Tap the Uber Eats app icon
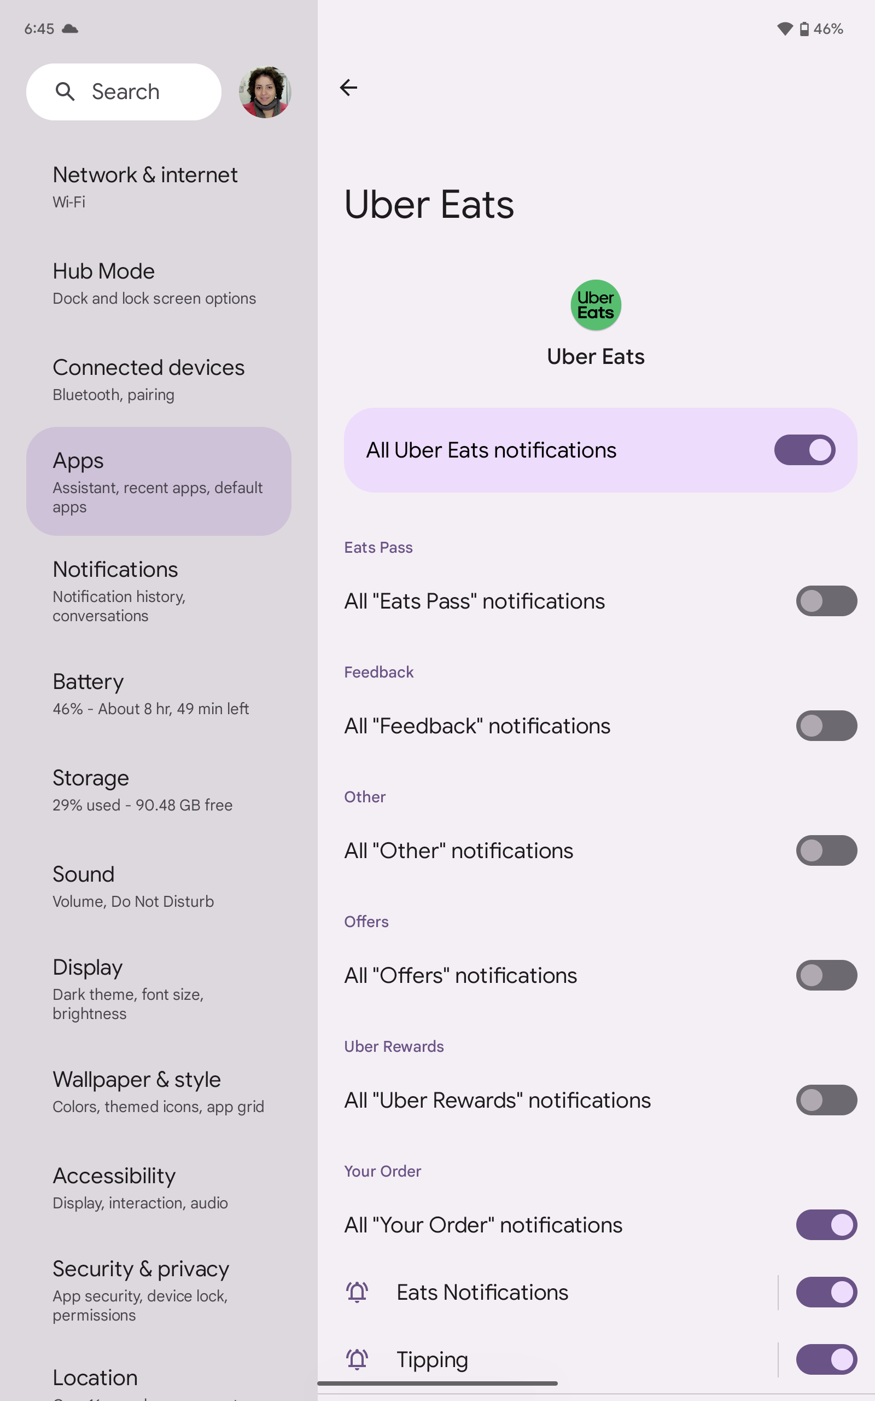This screenshot has height=1401, width=875. pyautogui.click(x=596, y=305)
